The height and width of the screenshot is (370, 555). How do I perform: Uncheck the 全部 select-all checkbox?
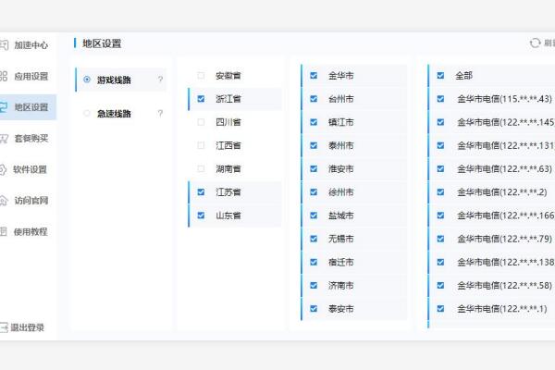coord(440,76)
